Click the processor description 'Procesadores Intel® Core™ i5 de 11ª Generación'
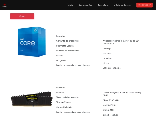The width and height of the screenshot is (156, 117). tap(121, 42)
